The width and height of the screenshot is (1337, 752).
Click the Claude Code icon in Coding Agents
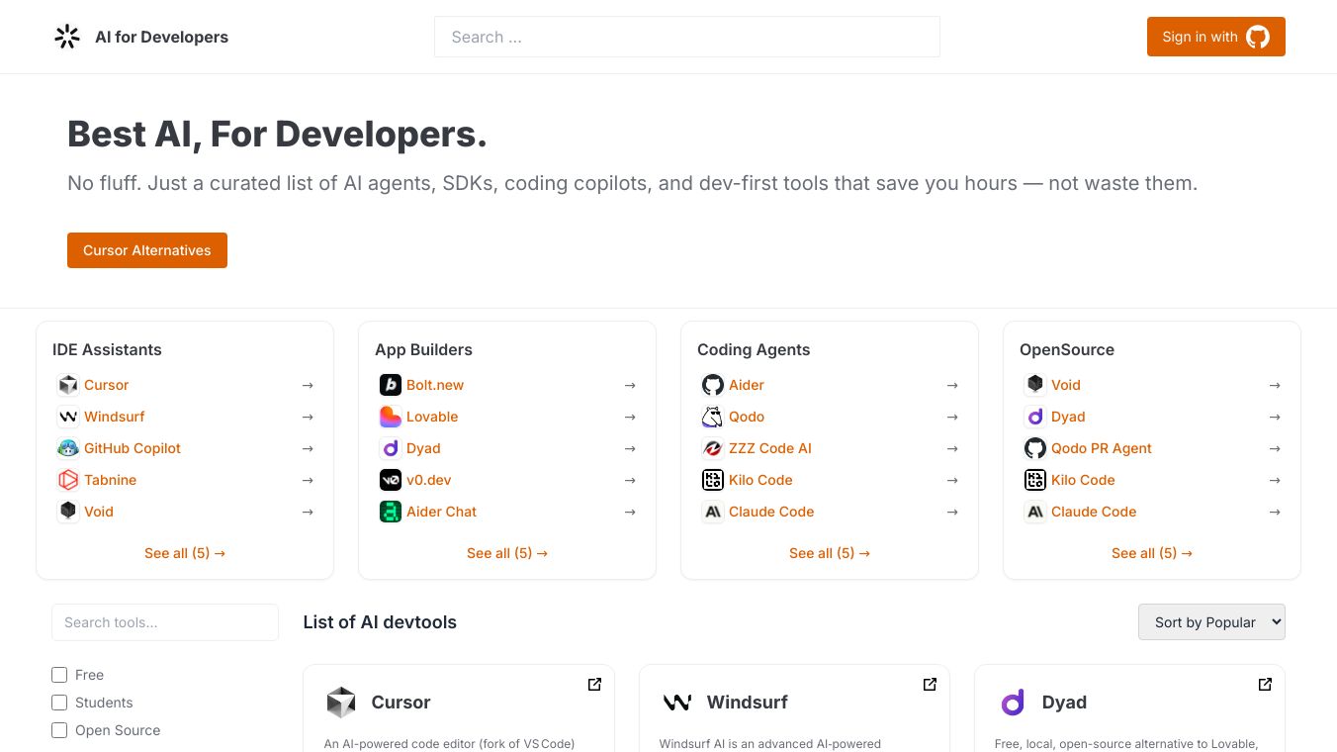click(x=713, y=512)
